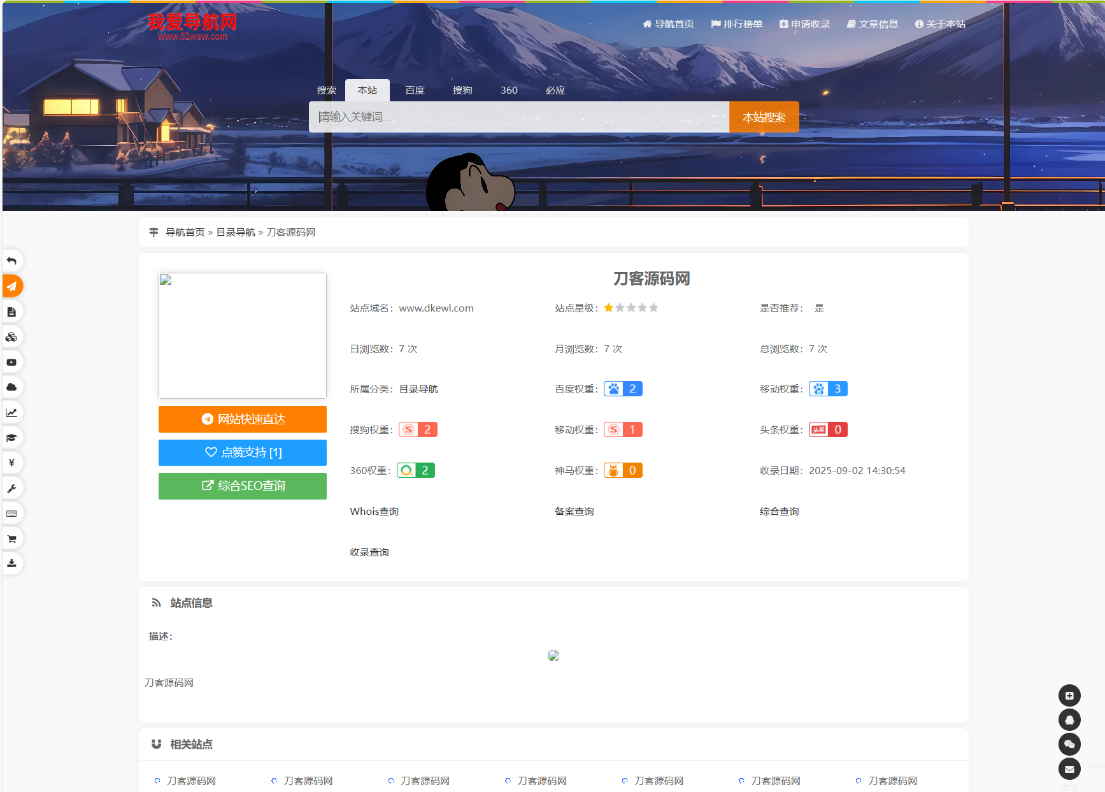Open the statistics chart icon in sidebar
Viewport: 1105px width, 792px height.
(12, 412)
